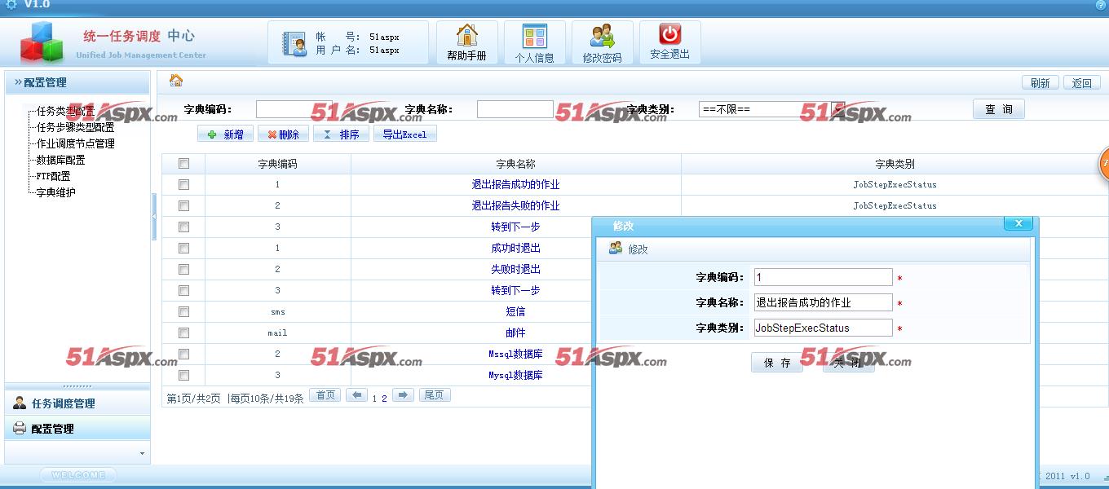Click the help question mark icon top right
Image resolution: width=1109 pixels, height=489 pixels.
[1101, 5]
